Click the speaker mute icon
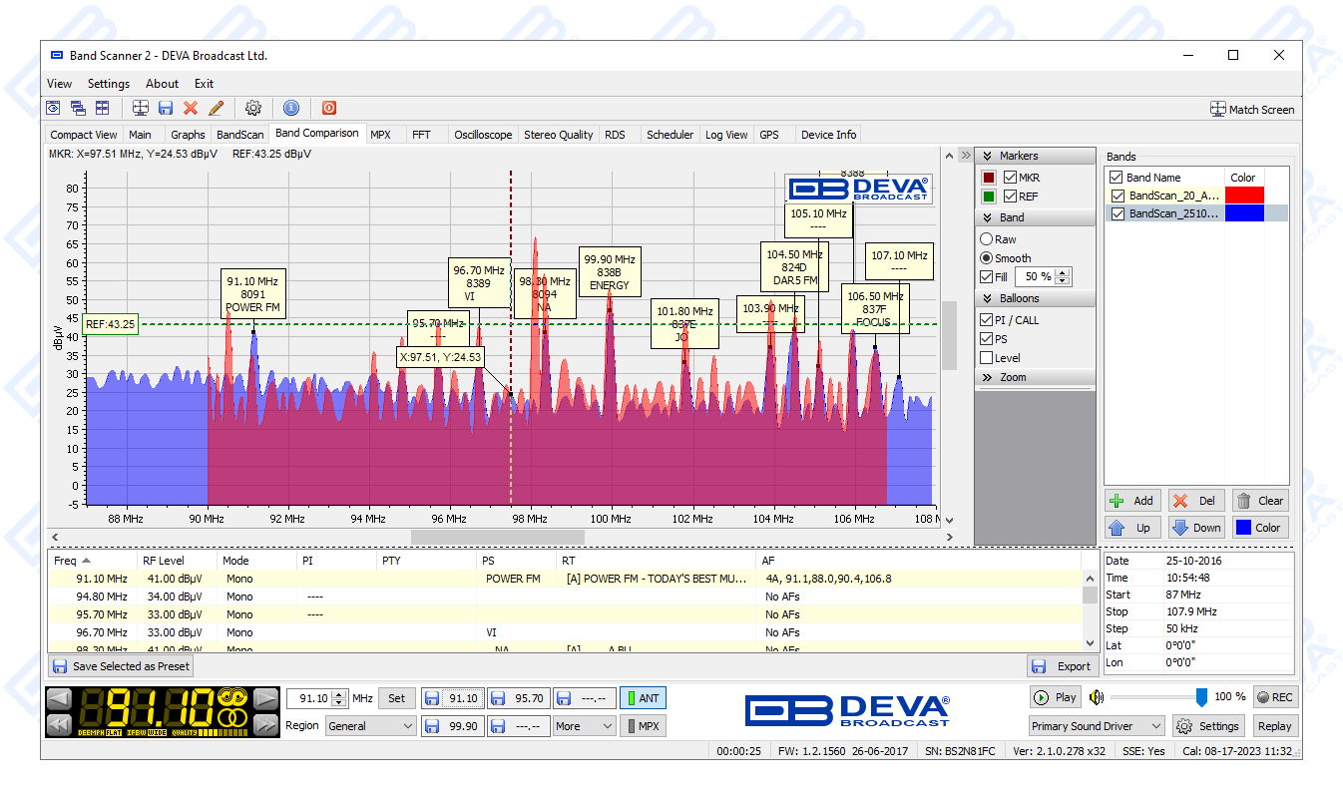This screenshot has width=1343, height=800. (1097, 697)
